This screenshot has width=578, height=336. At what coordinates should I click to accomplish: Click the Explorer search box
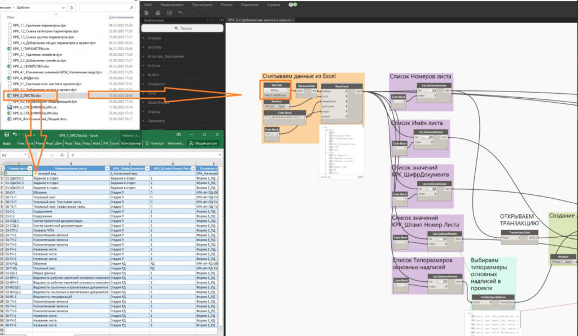(107, 7)
